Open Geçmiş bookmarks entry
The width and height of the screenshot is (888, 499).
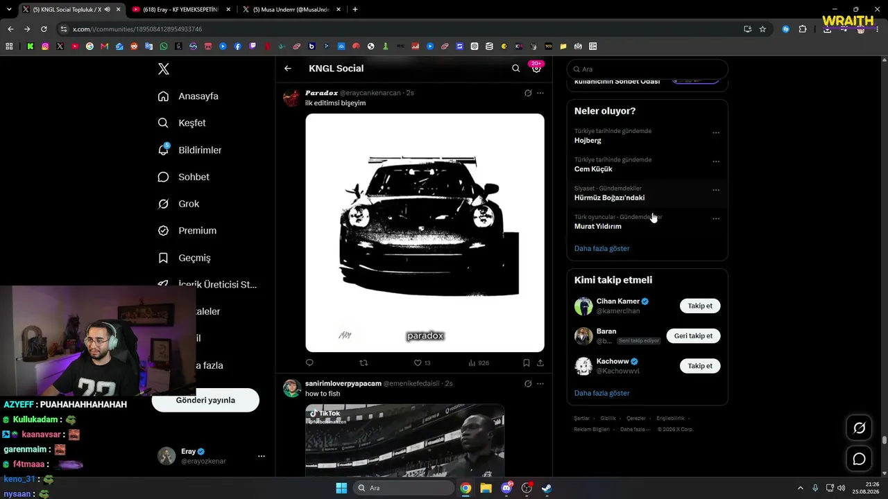184,258
